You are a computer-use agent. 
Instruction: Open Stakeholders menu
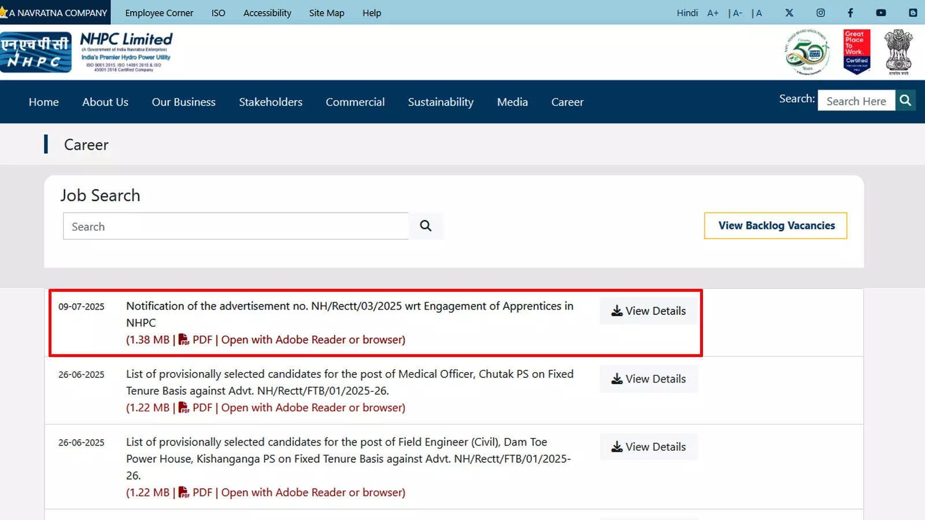271,102
